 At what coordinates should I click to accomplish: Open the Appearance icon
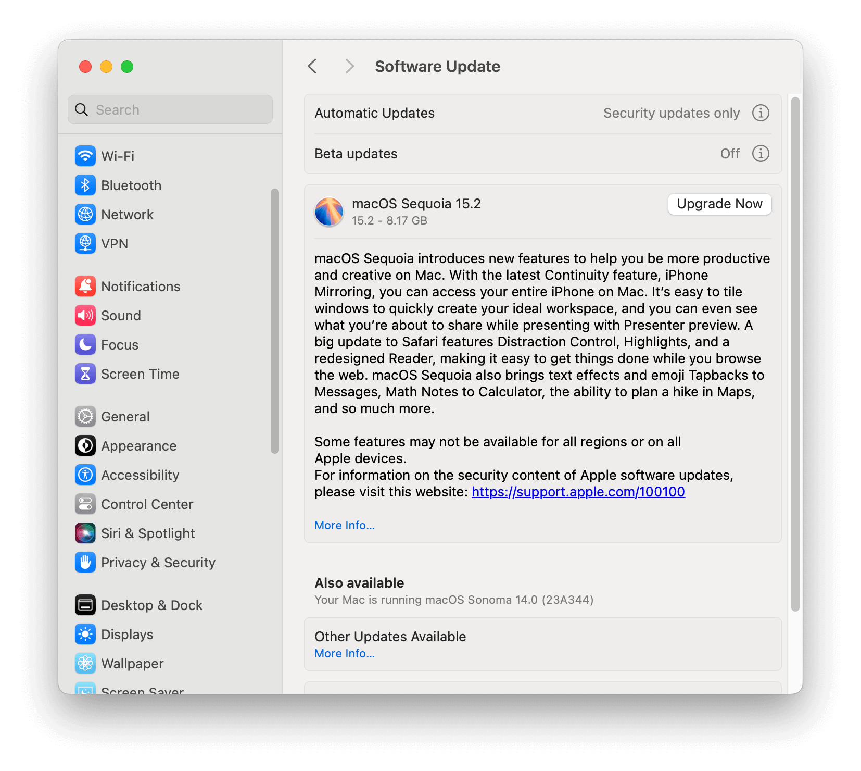[x=85, y=445]
